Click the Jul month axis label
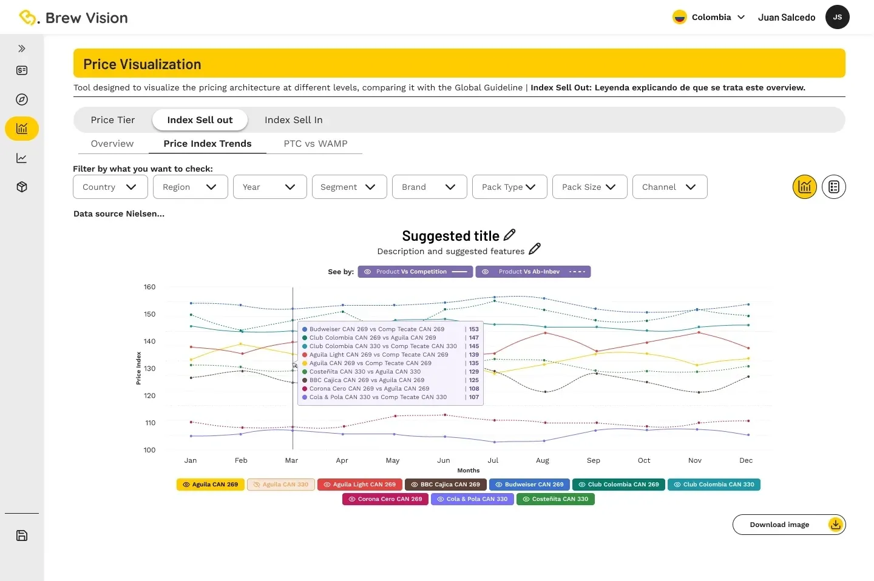 (x=493, y=460)
